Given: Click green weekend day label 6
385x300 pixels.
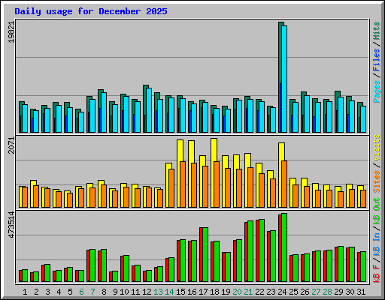Looking at the screenshot, I should point(81,292).
